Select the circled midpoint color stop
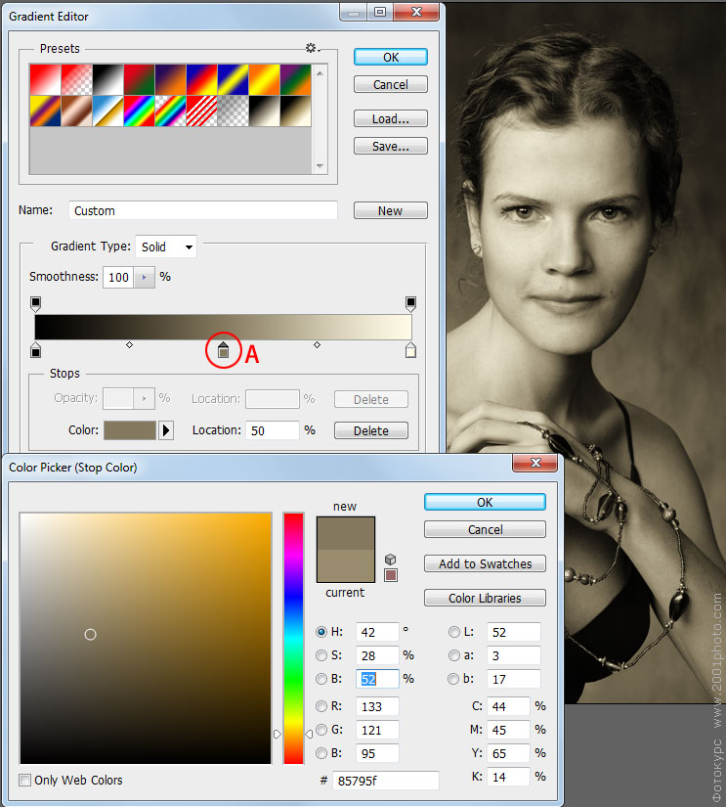Viewport: 726px width, 807px height. click(223, 350)
